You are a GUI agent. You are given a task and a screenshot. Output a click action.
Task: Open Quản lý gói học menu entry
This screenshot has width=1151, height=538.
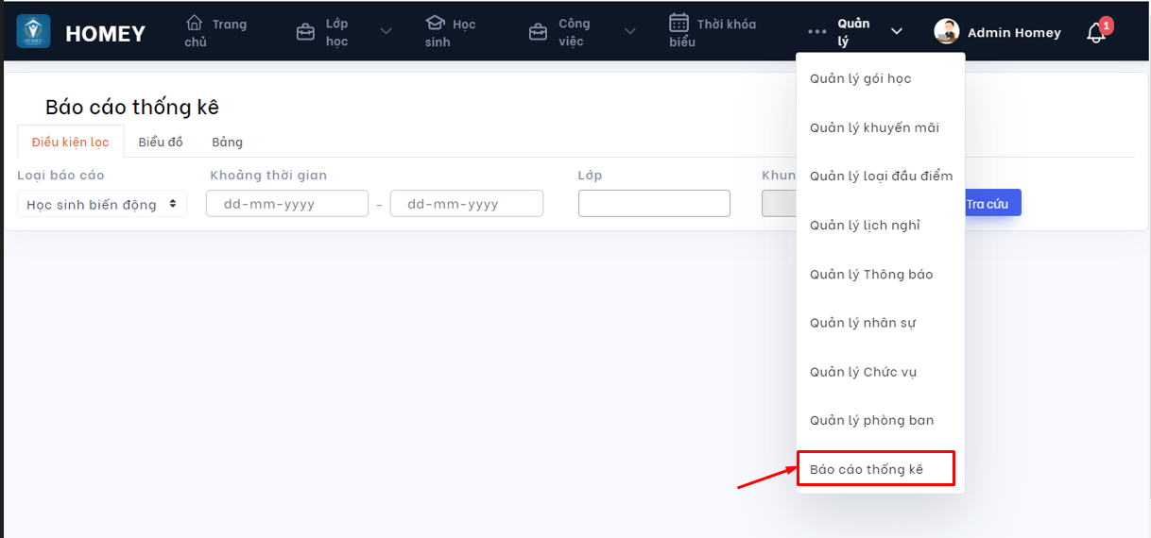(860, 78)
